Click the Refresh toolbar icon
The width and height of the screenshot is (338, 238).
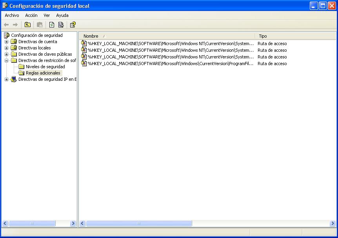point(51,25)
